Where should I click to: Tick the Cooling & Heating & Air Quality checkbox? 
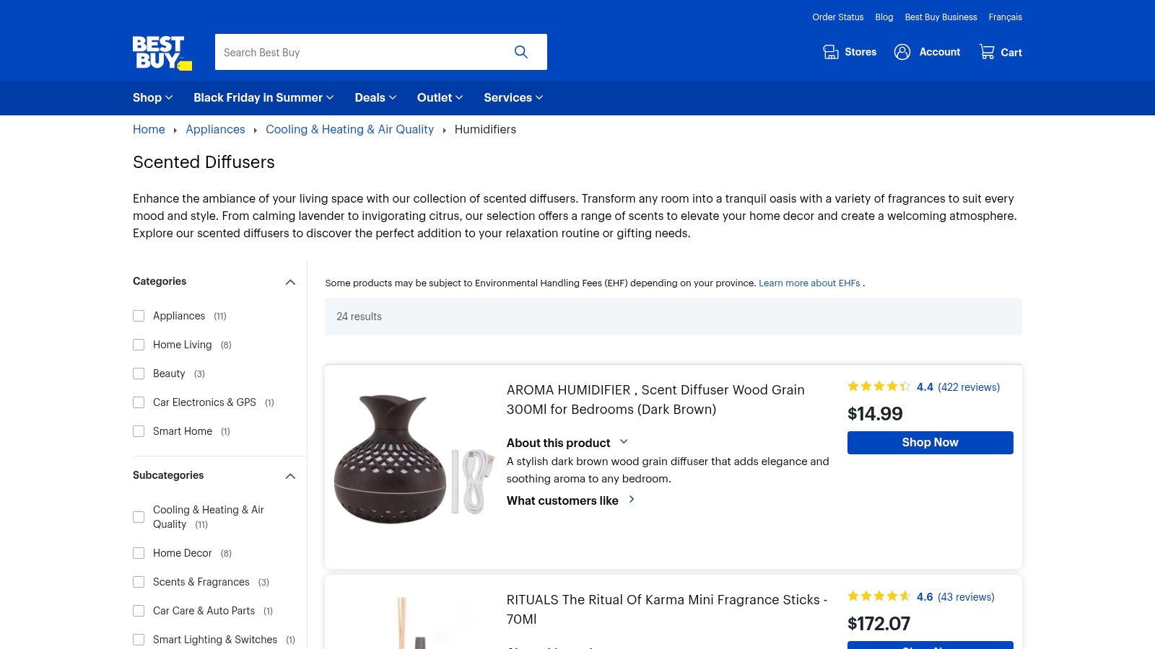click(139, 517)
